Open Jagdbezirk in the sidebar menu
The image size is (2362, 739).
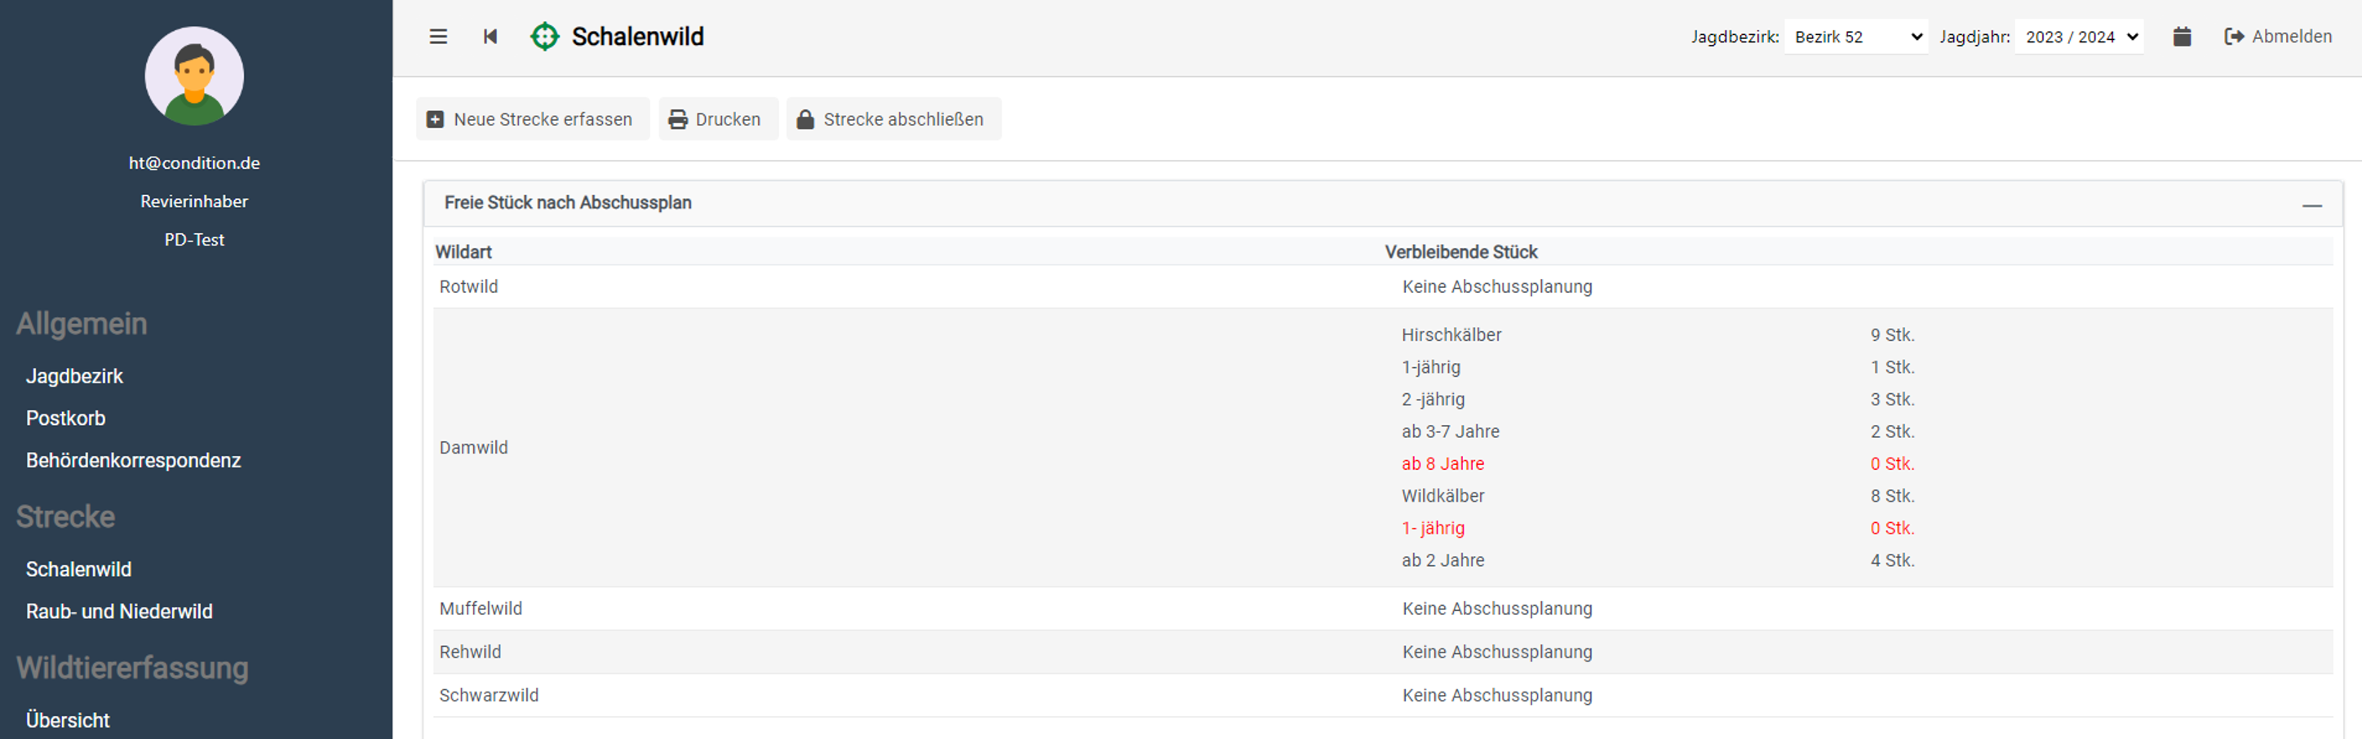click(74, 376)
